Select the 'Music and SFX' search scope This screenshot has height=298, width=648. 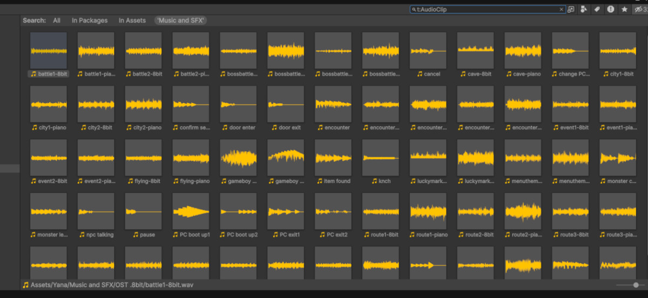(x=181, y=20)
